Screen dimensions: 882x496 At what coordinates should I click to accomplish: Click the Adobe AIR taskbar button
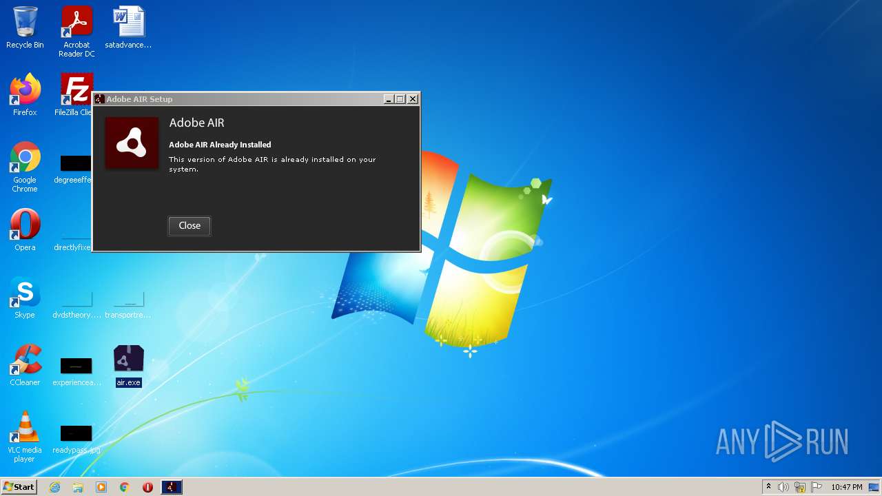tap(172, 487)
